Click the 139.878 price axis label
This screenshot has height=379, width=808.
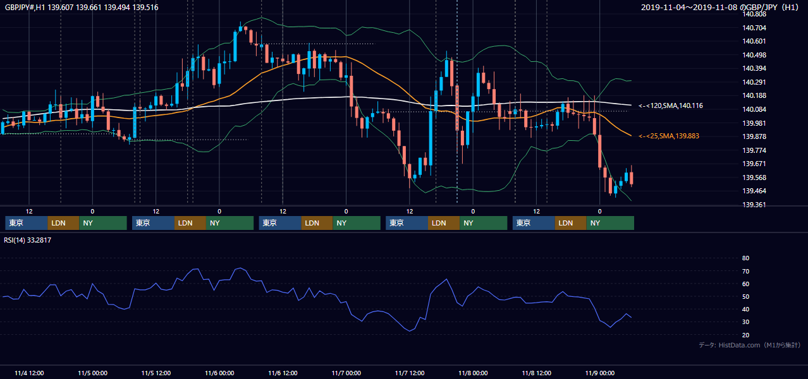[755, 136]
